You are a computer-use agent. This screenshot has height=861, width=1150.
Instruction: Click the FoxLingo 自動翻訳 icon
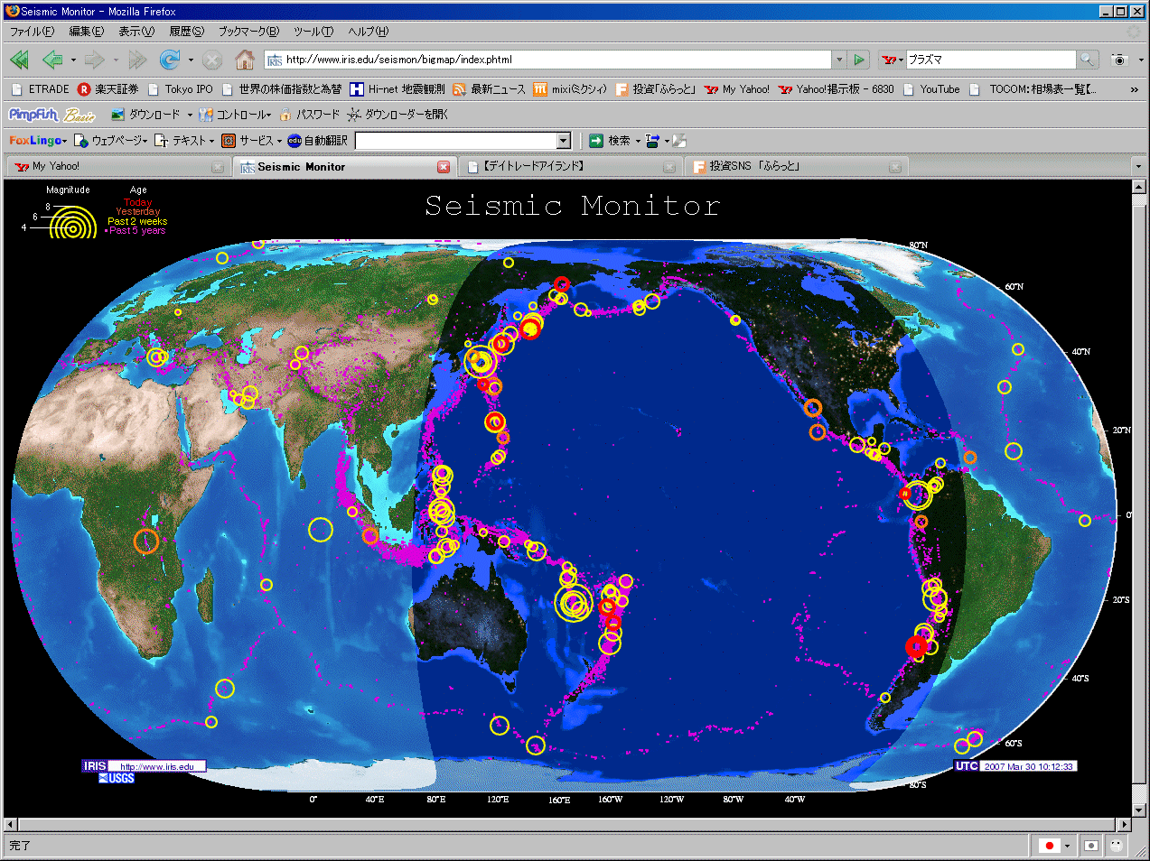(295, 141)
